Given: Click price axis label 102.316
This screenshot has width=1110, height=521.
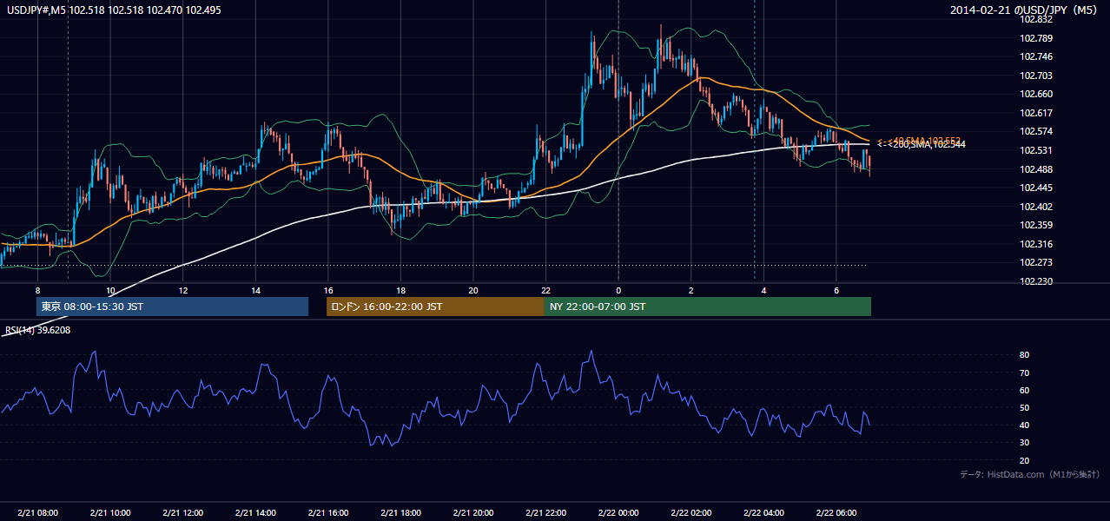Looking at the screenshot, I should [x=1036, y=244].
